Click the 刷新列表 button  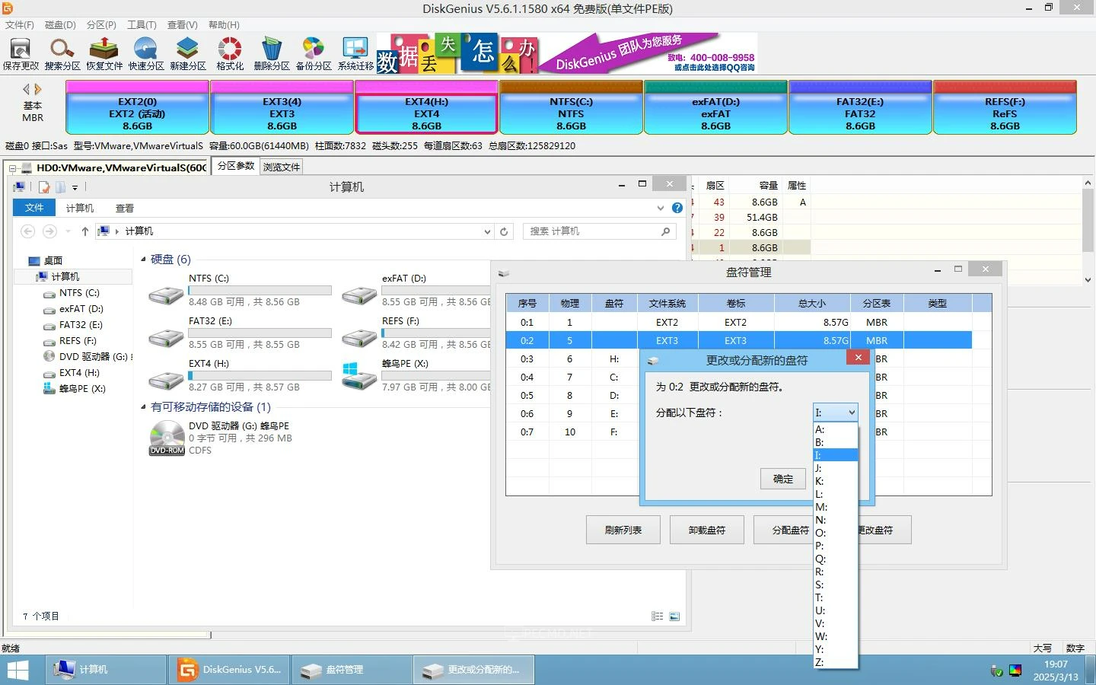[x=623, y=530]
